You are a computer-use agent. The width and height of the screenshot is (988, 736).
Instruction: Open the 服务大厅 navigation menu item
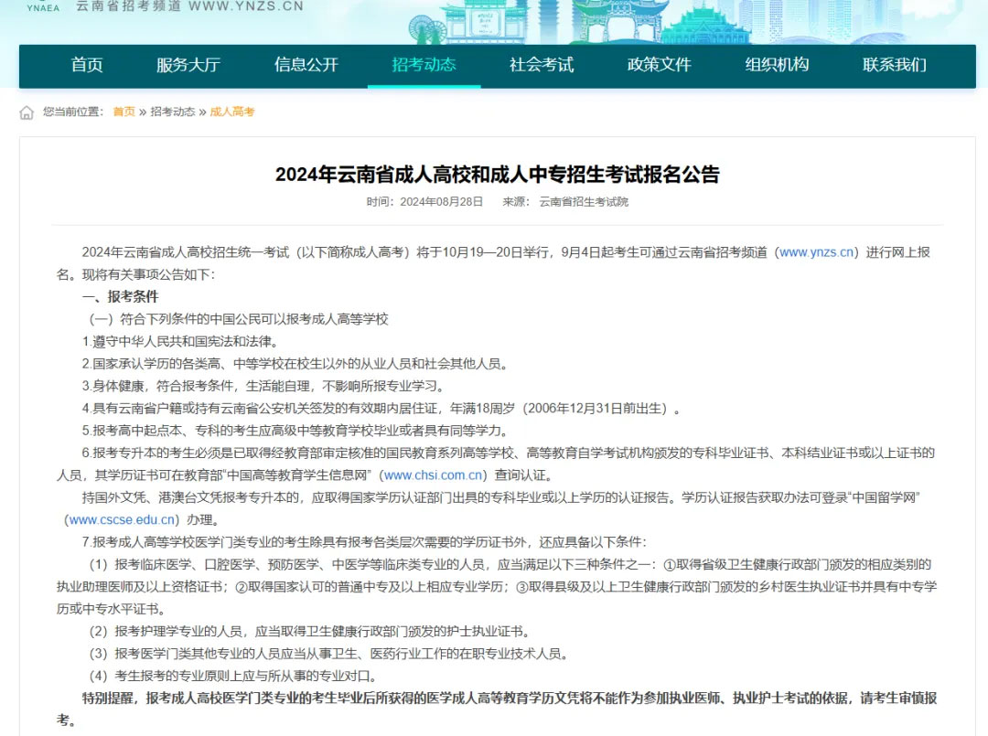[188, 66]
